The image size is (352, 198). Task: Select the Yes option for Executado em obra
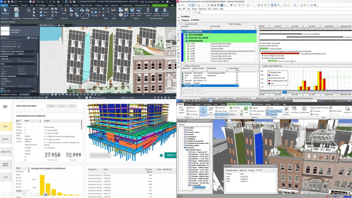click(72, 106)
